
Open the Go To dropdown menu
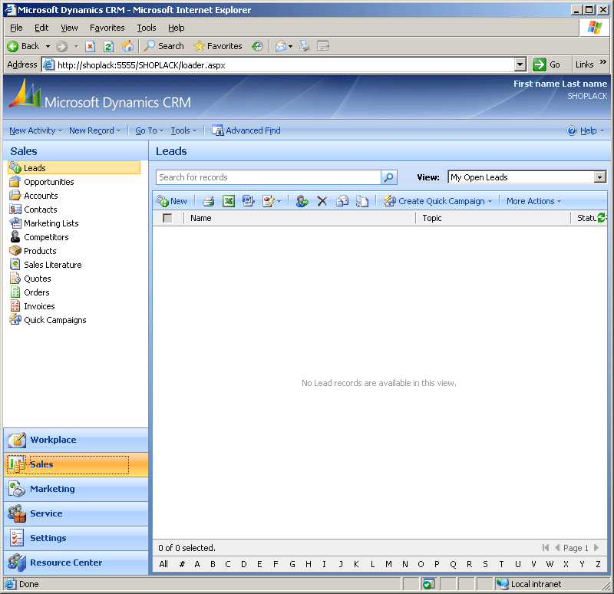click(149, 130)
